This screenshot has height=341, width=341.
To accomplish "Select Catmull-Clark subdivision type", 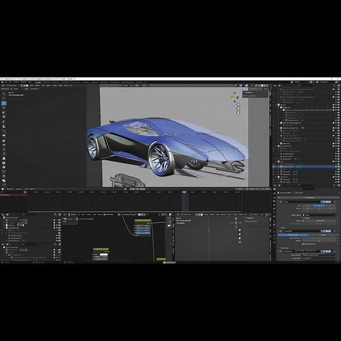I will (x=293, y=235).
